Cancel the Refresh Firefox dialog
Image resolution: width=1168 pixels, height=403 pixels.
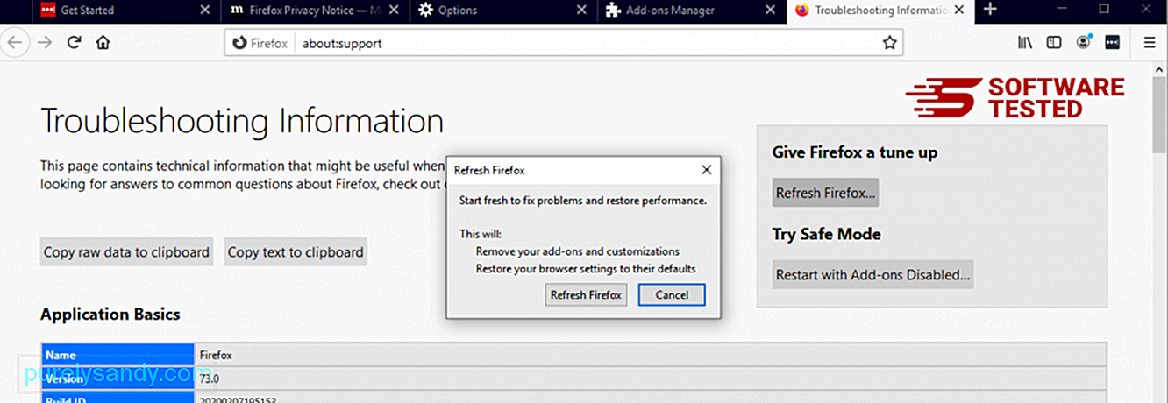672,295
